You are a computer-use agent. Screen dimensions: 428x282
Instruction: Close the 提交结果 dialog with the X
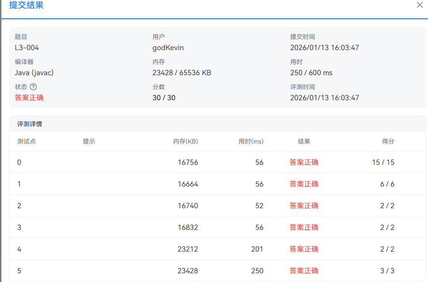(x=419, y=5)
